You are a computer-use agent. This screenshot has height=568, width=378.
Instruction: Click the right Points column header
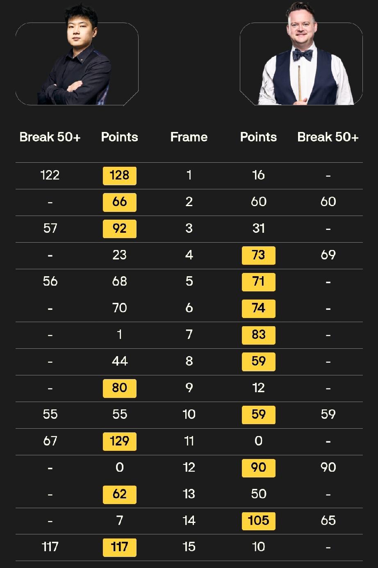258,137
